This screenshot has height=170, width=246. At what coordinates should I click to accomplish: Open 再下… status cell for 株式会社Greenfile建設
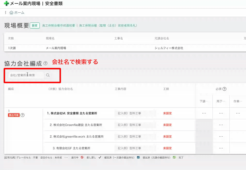point(221,125)
